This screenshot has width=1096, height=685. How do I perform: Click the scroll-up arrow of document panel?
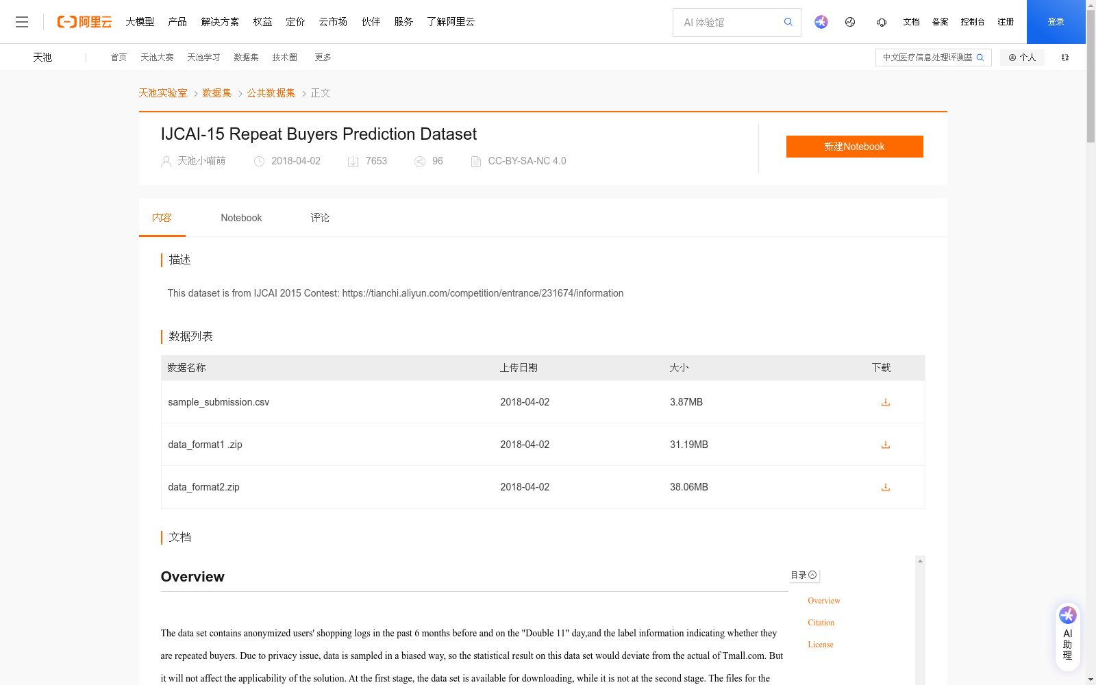click(x=920, y=561)
